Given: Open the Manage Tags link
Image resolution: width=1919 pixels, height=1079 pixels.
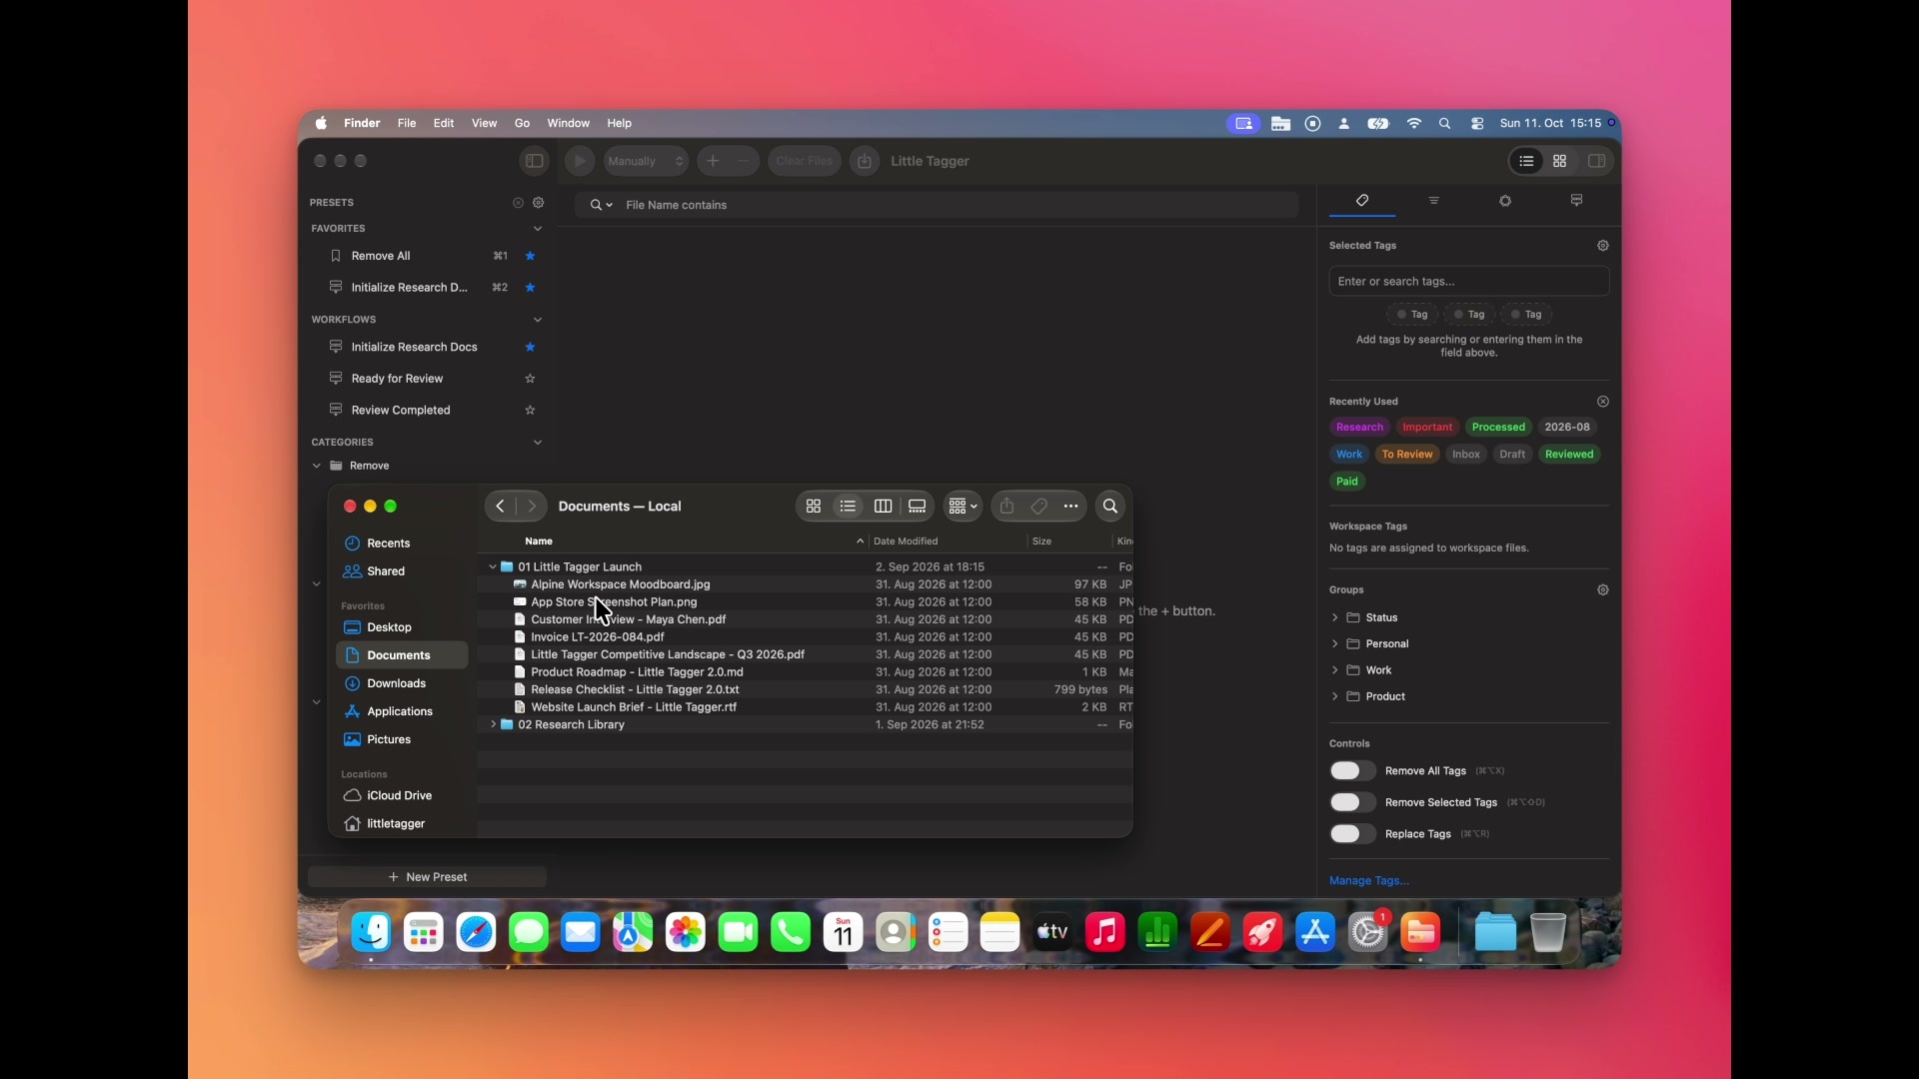Looking at the screenshot, I should (1369, 881).
